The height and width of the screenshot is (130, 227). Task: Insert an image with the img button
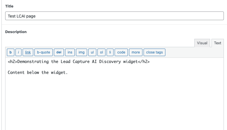coord(81,52)
